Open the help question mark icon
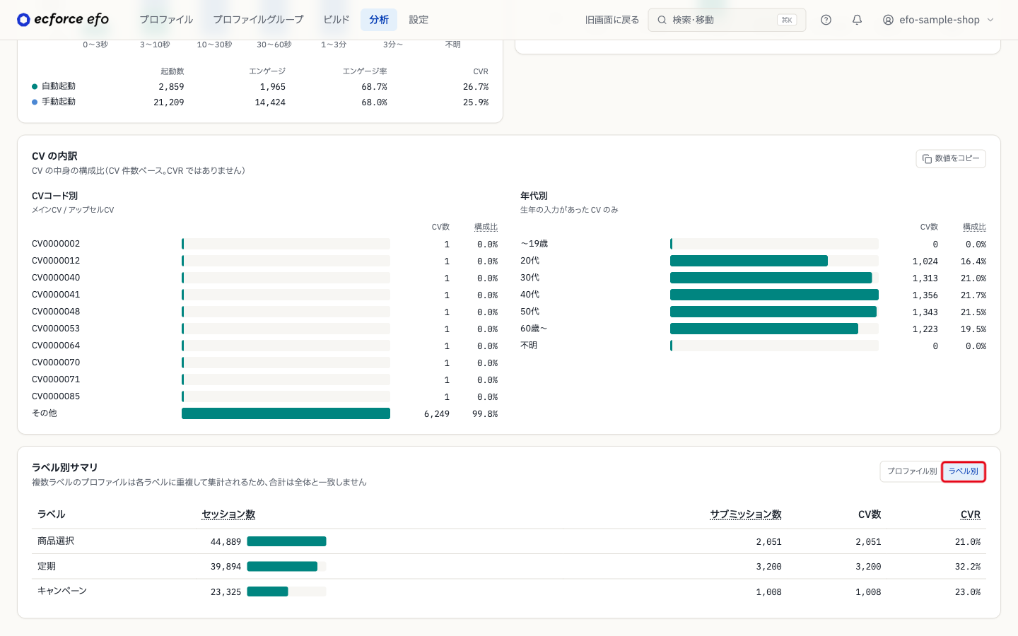The width and height of the screenshot is (1018, 636). pyautogui.click(x=826, y=20)
